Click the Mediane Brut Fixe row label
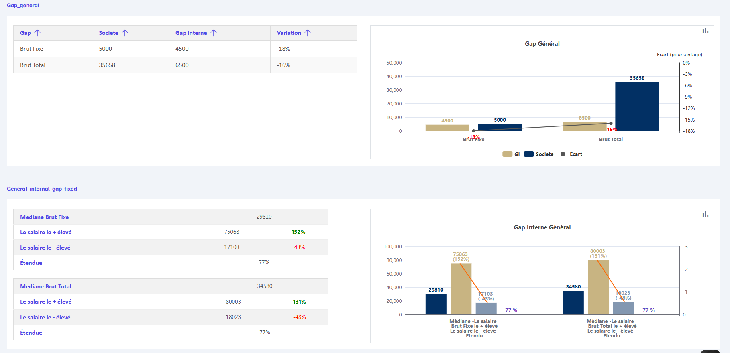 (x=45, y=217)
